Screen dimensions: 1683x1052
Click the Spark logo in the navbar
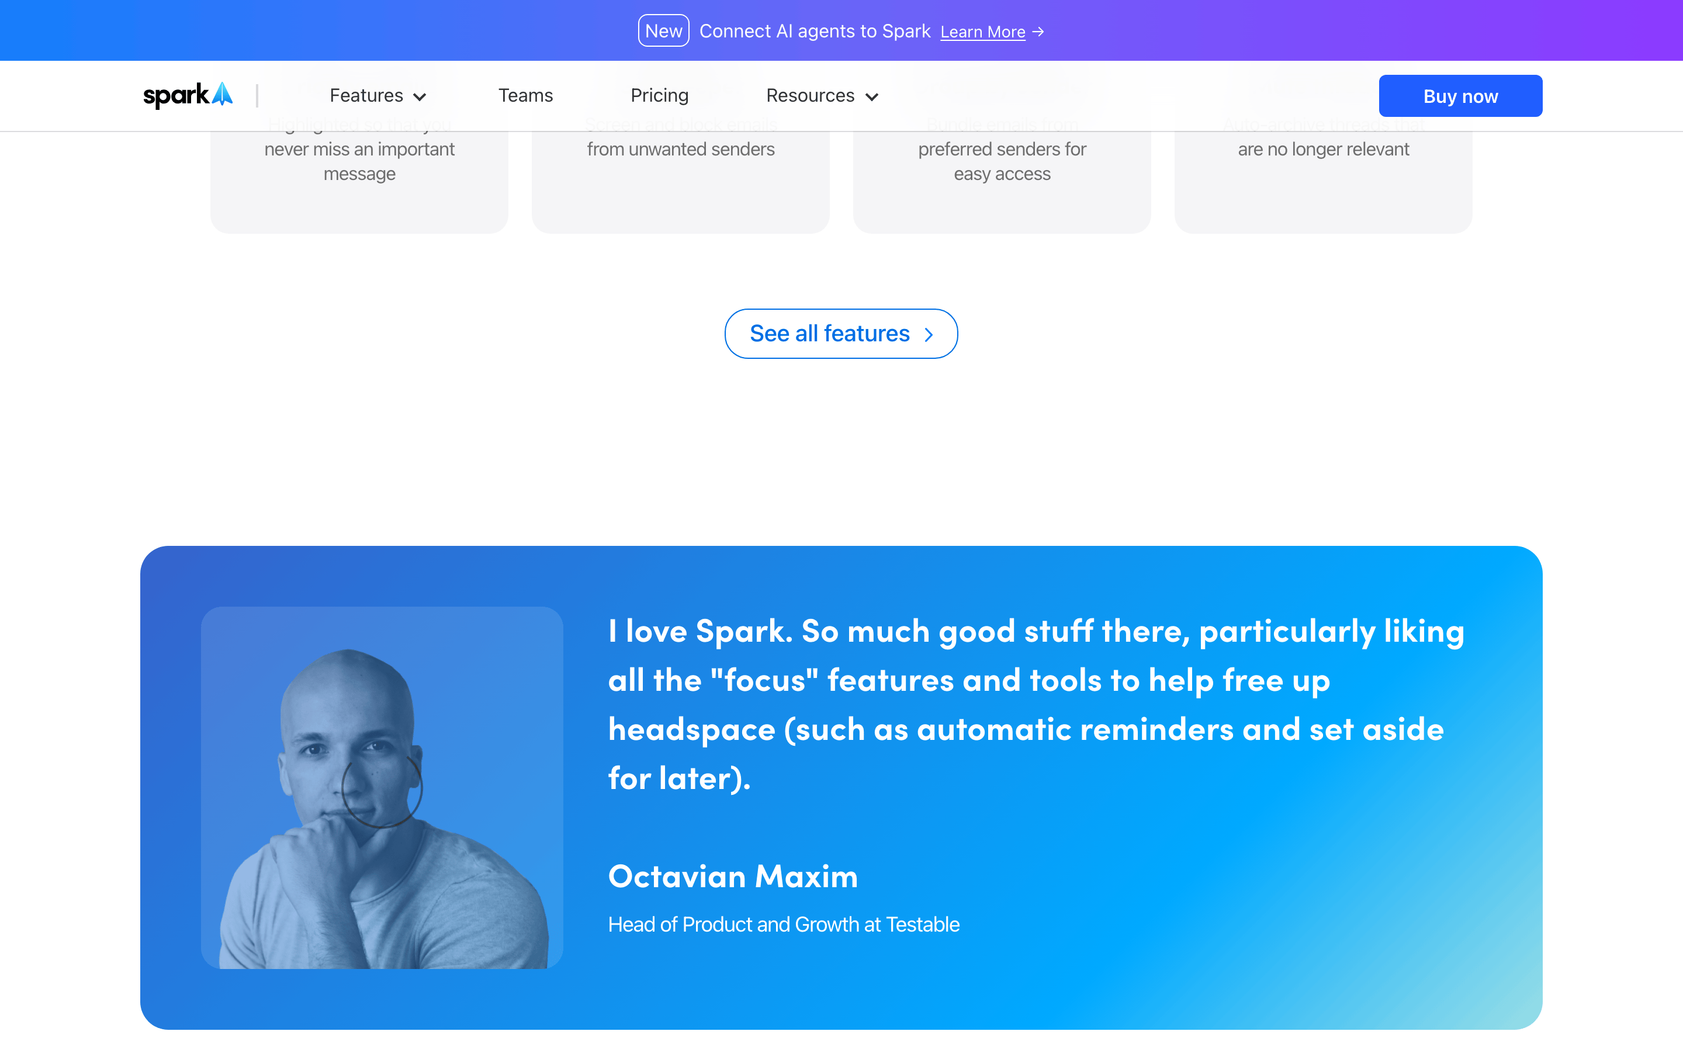188,95
